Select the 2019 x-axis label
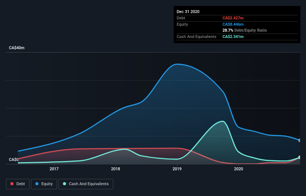Viewport: 306px width, 196px height. [177, 169]
